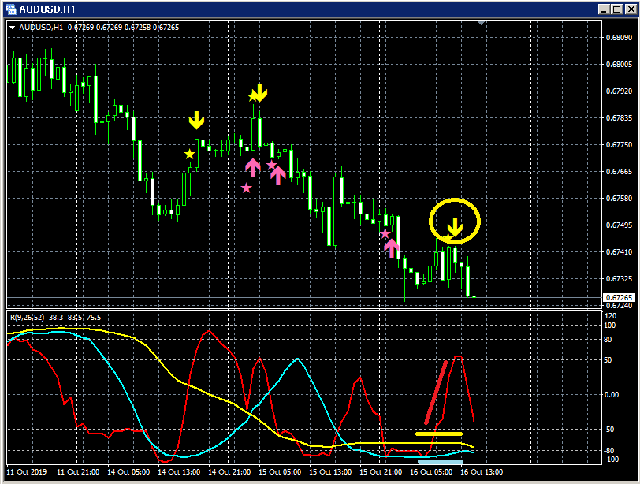The height and width of the screenshot is (484, 640).
Task: Click indicator scale value -80
Action: [609, 451]
